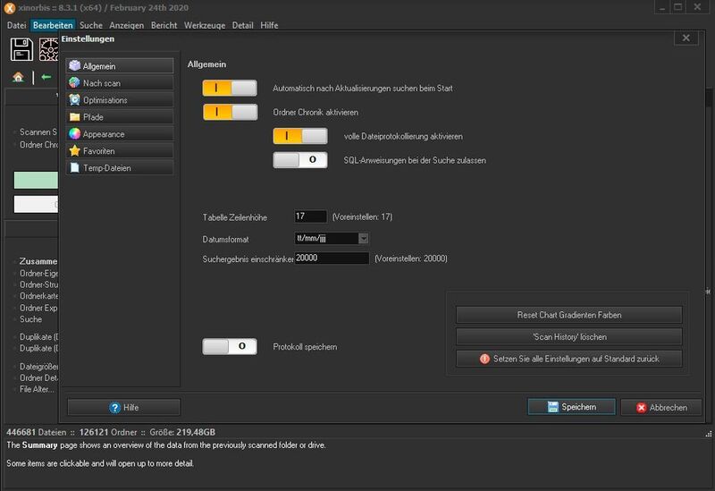Expand the Datumsformat dropdown

[363, 239]
